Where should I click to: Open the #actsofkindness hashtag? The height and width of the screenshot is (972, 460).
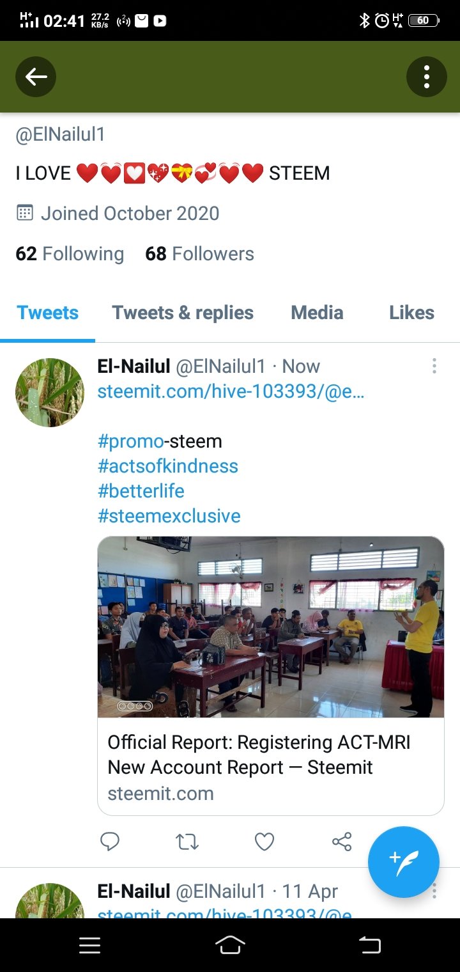pos(168,466)
